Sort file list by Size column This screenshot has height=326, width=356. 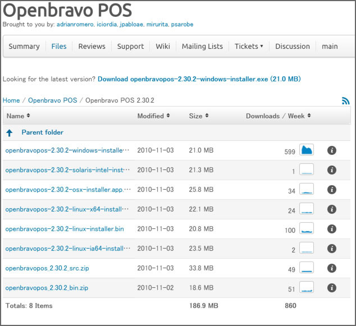tap(199, 116)
